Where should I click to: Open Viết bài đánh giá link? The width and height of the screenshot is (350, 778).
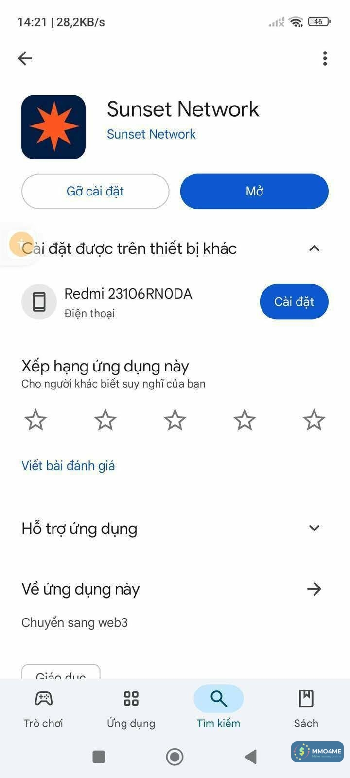coord(68,466)
